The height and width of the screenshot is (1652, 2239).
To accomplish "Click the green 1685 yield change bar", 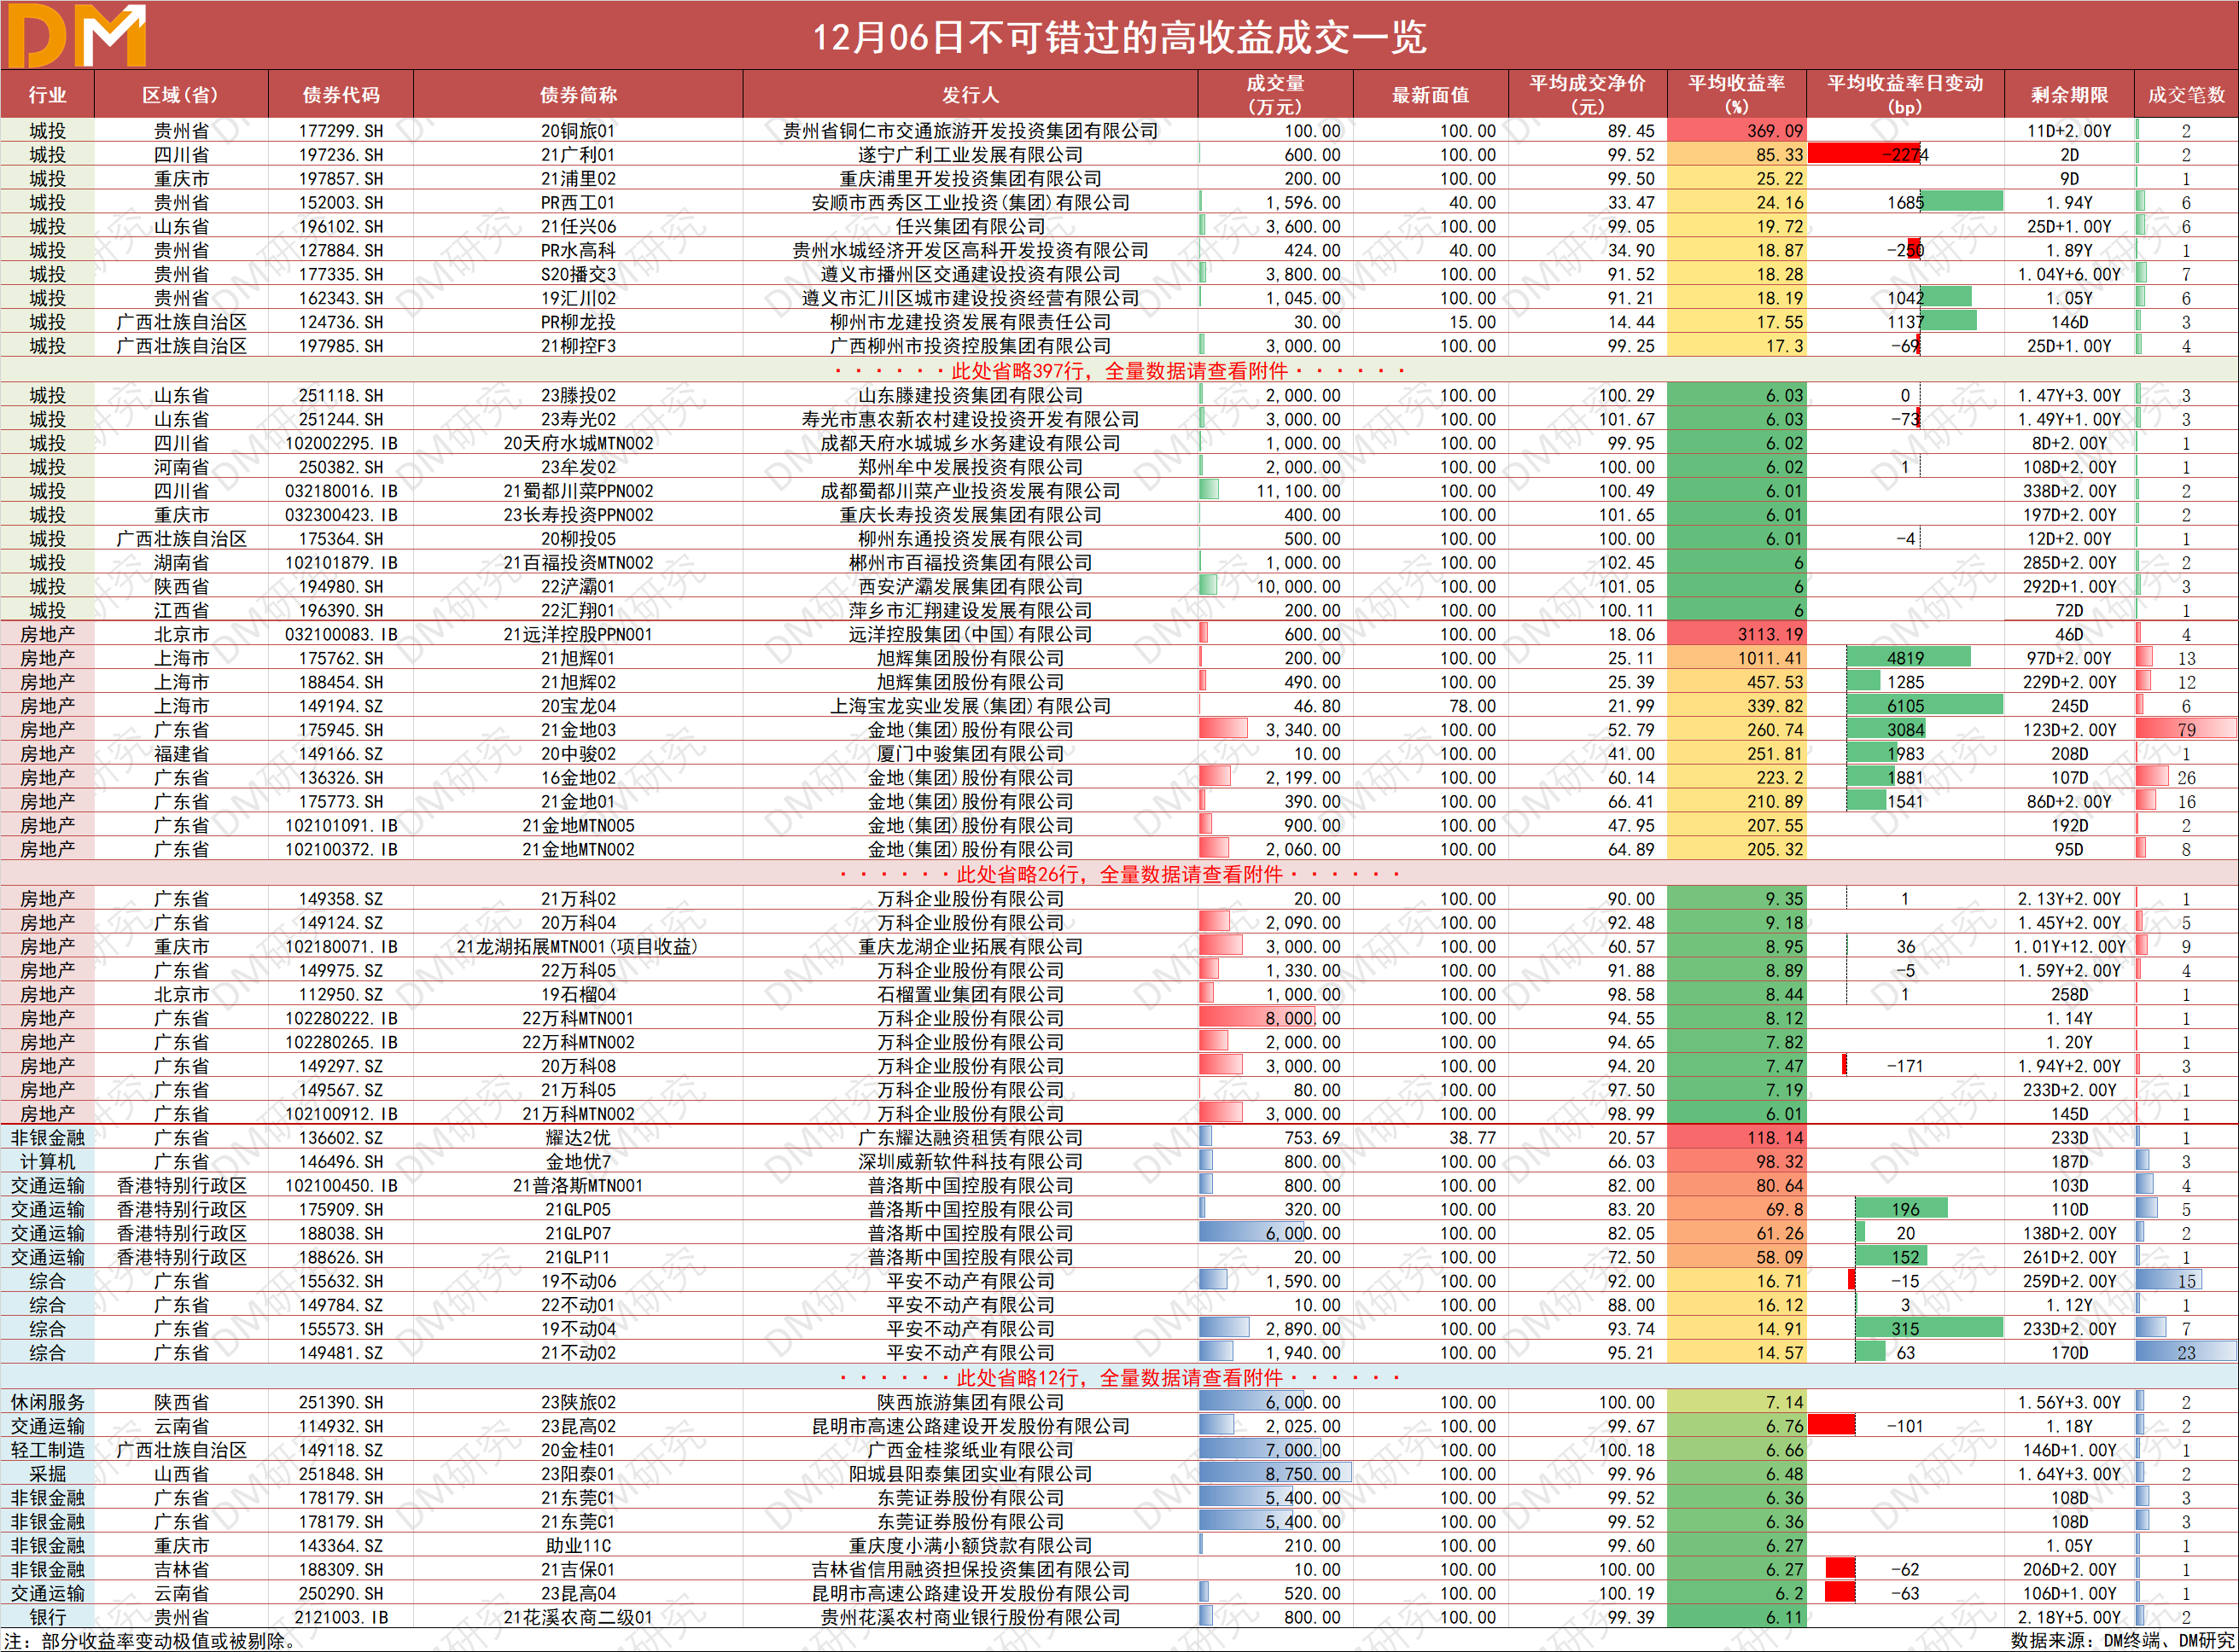I will [x=1961, y=203].
